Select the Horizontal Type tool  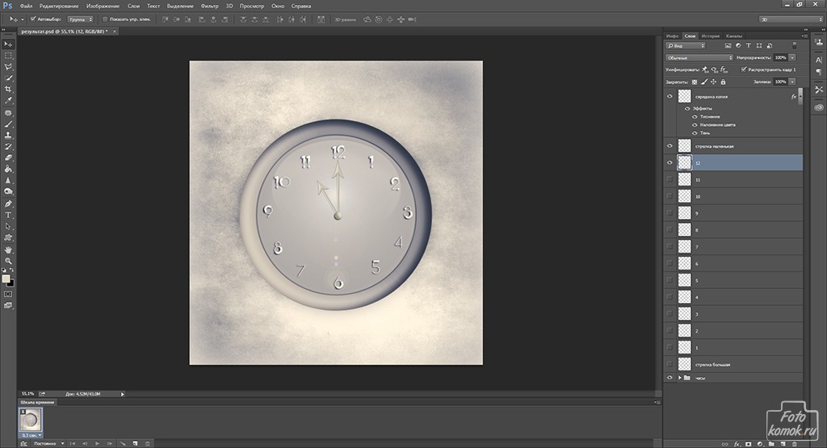pos(9,215)
